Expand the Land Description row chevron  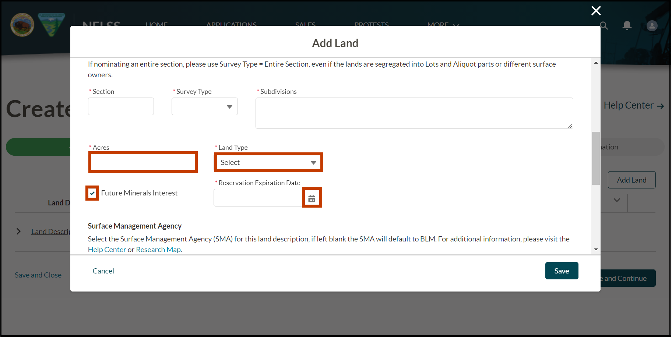click(18, 231)
